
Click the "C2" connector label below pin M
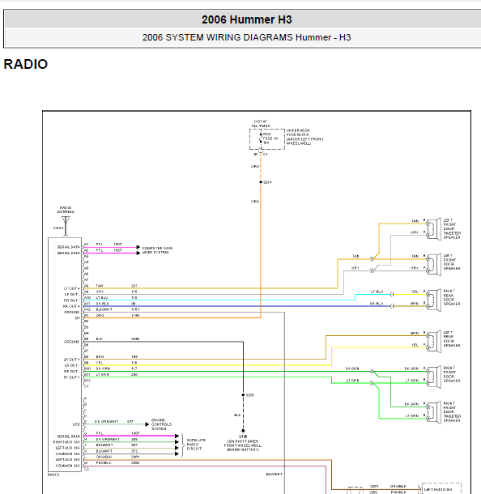(x=87, y=469)
